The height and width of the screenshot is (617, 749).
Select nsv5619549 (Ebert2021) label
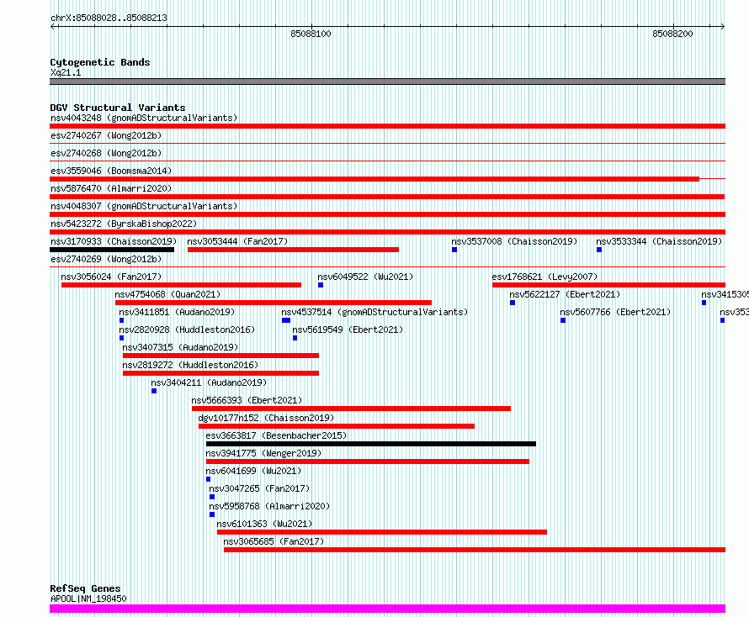click(348, 330)
